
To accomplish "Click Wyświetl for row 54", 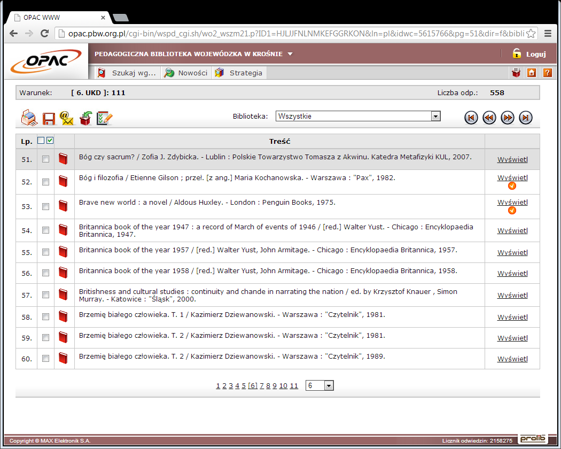I will 512,230.
